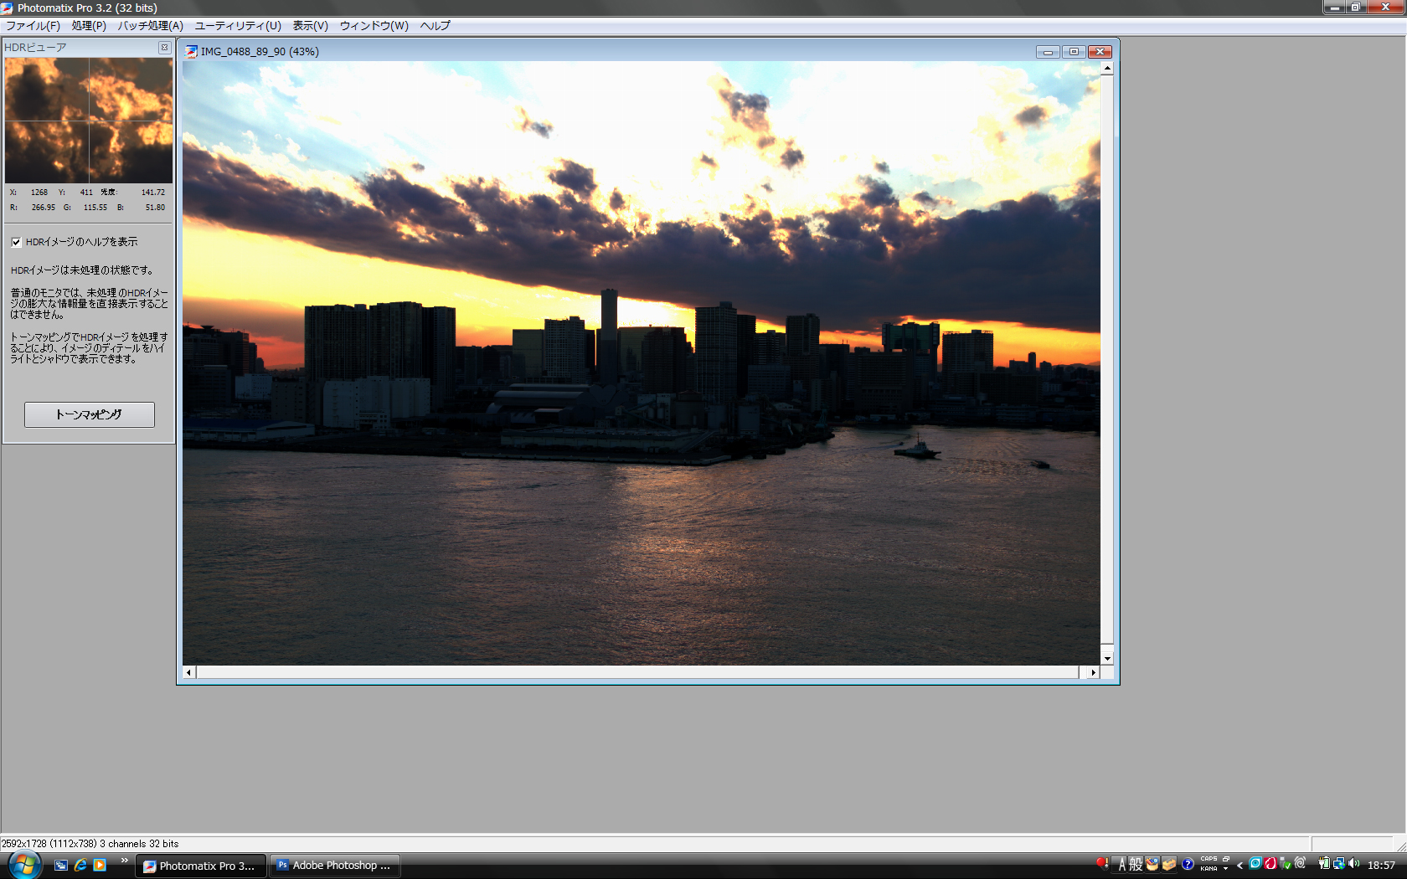Viewport: 1407px width, 879px height.
Task: Click the language bar restore icon
Action: 1226,859
